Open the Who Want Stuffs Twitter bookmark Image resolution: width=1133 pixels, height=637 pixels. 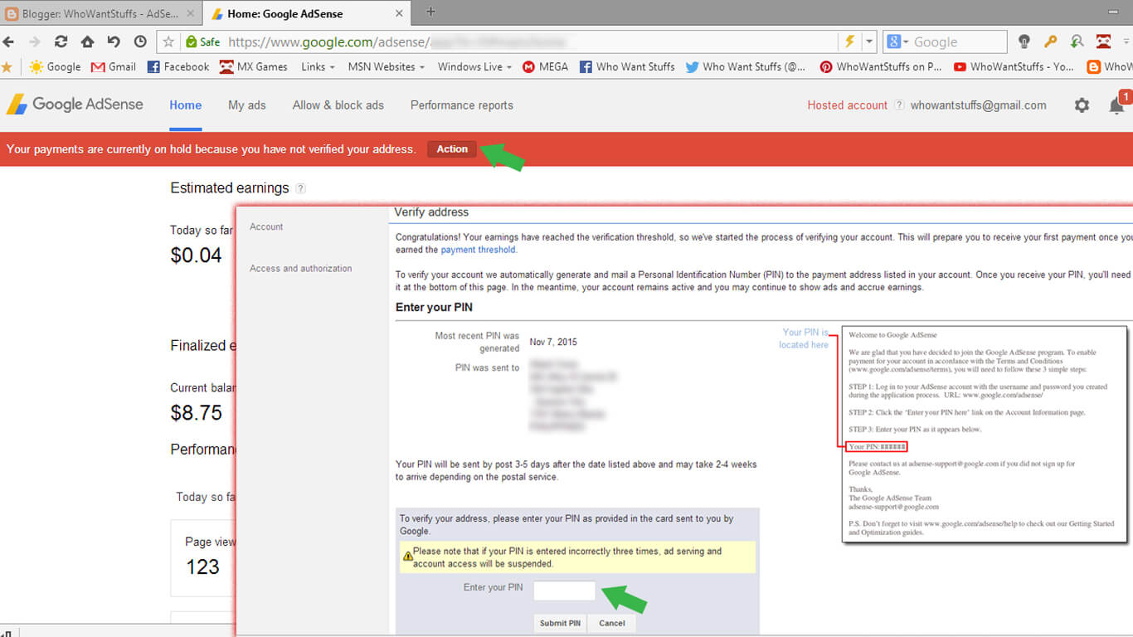[x=746, y=66]
